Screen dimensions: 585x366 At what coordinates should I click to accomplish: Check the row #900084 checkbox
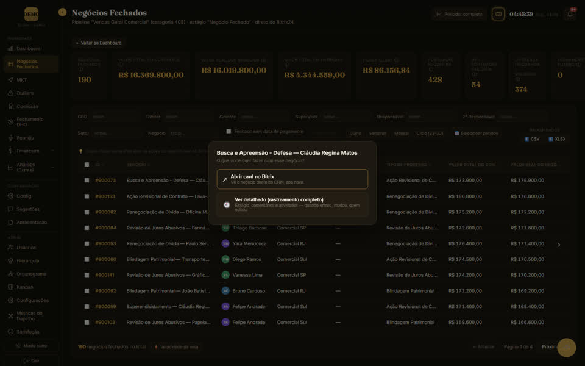pos(87,228)
